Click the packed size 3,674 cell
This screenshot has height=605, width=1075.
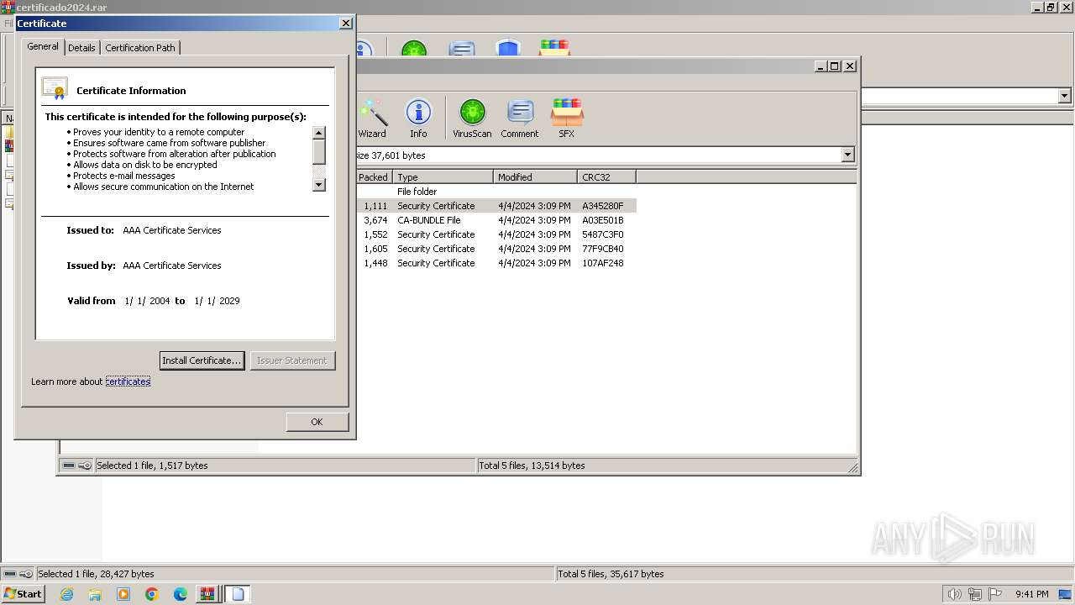point(375,220)
